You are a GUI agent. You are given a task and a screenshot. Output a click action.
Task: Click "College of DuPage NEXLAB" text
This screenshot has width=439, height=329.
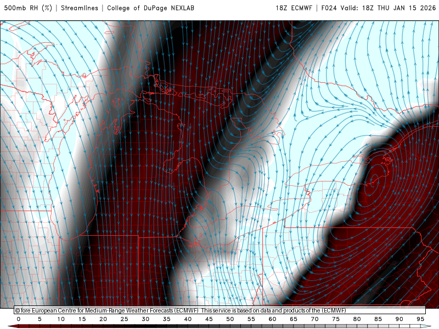[x=150, y=8]
